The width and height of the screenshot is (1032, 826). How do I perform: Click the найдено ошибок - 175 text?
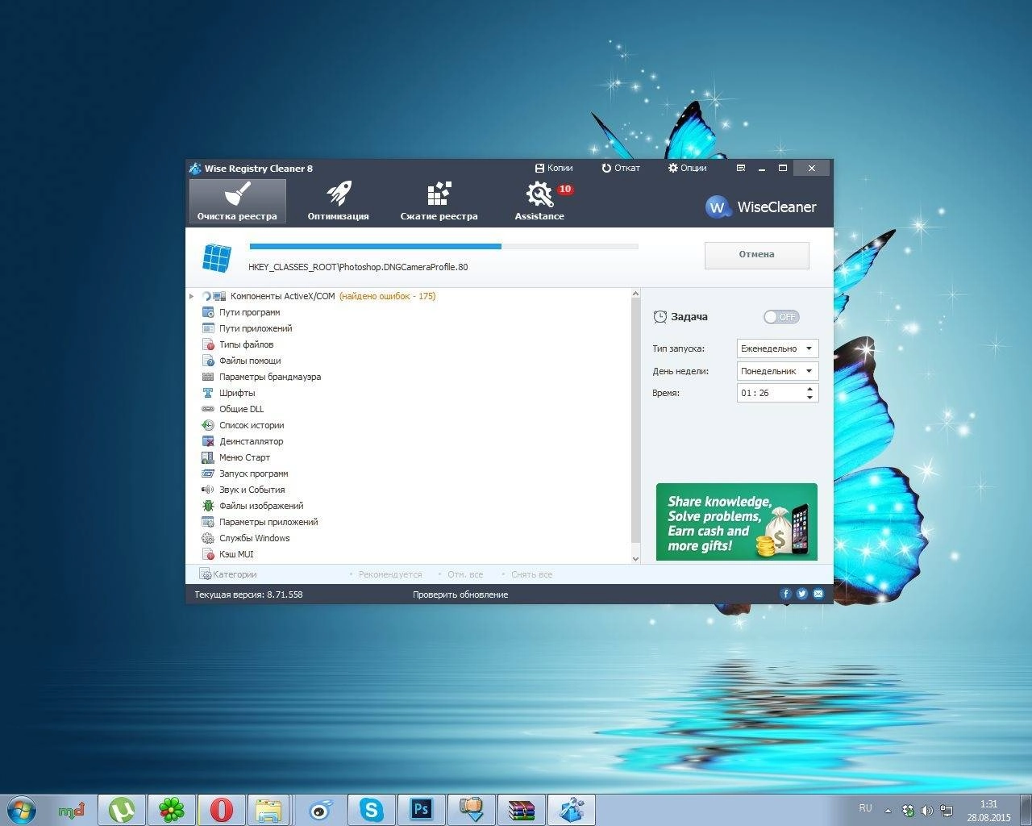click(387, 296)
